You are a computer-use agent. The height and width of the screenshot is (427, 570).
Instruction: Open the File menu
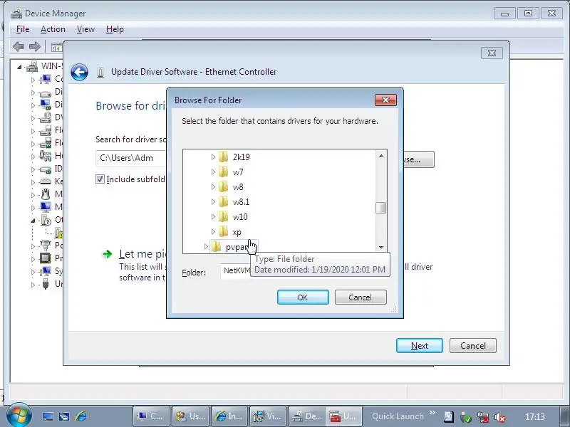pos(23,29)
